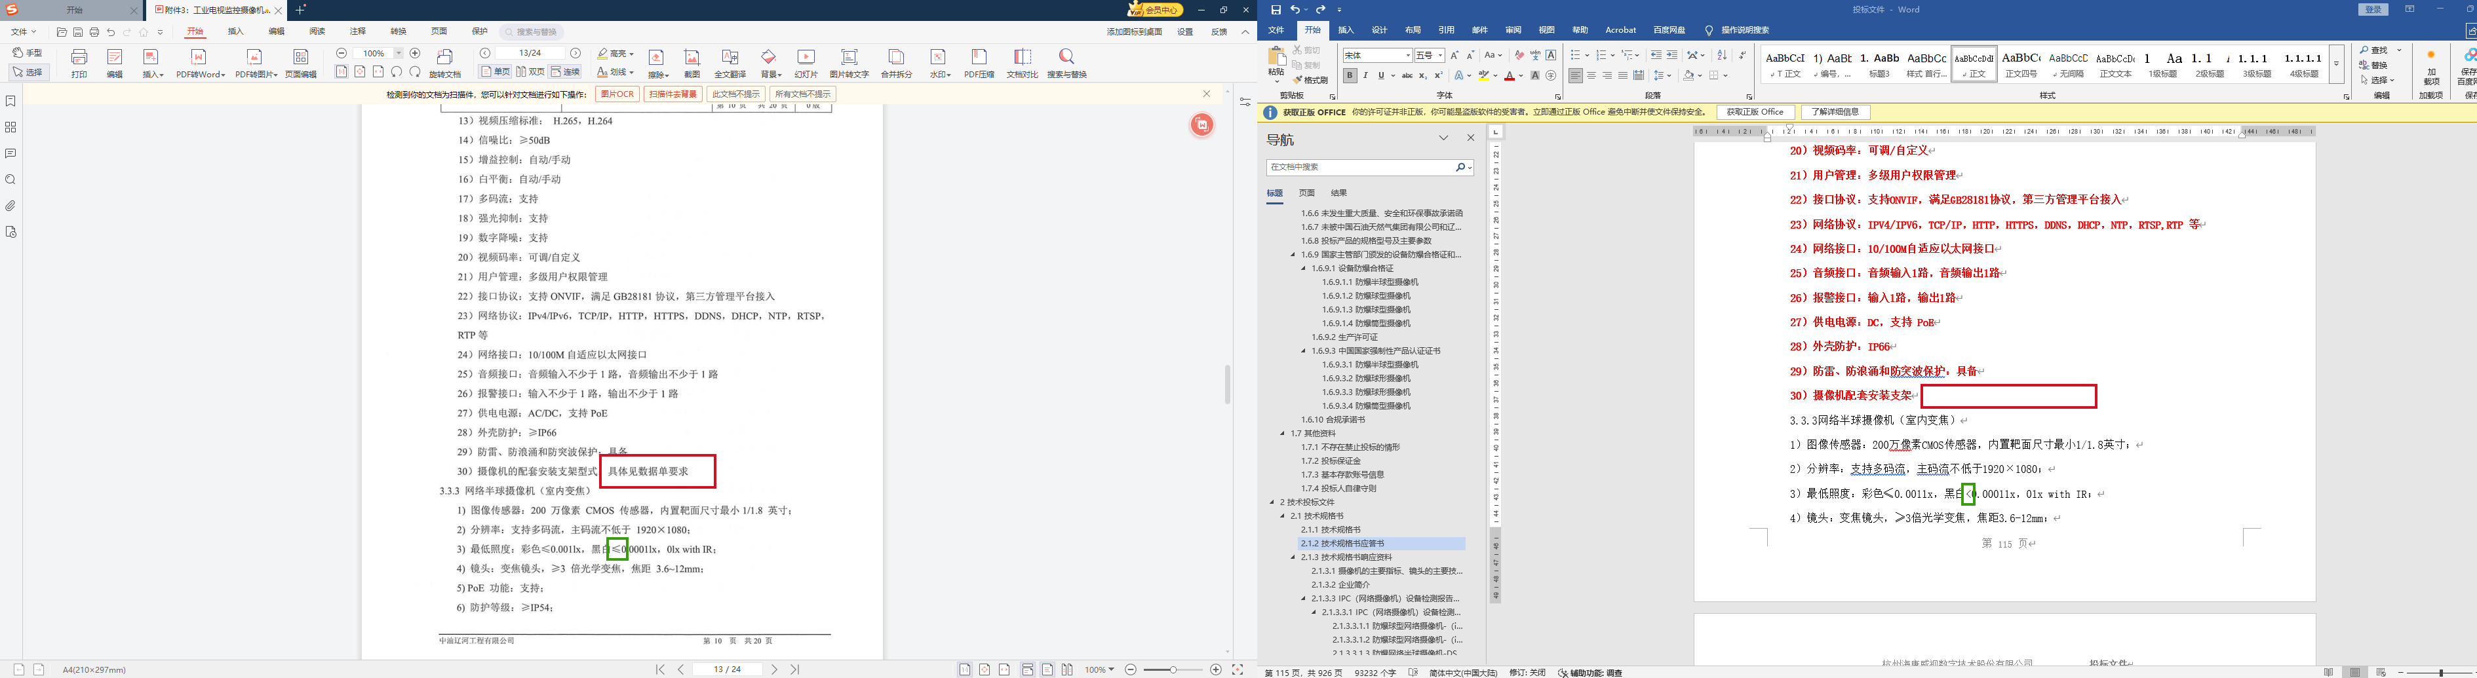
Task: Toggle subscript in Word ribbon
Action: [x=1423, y=75]
